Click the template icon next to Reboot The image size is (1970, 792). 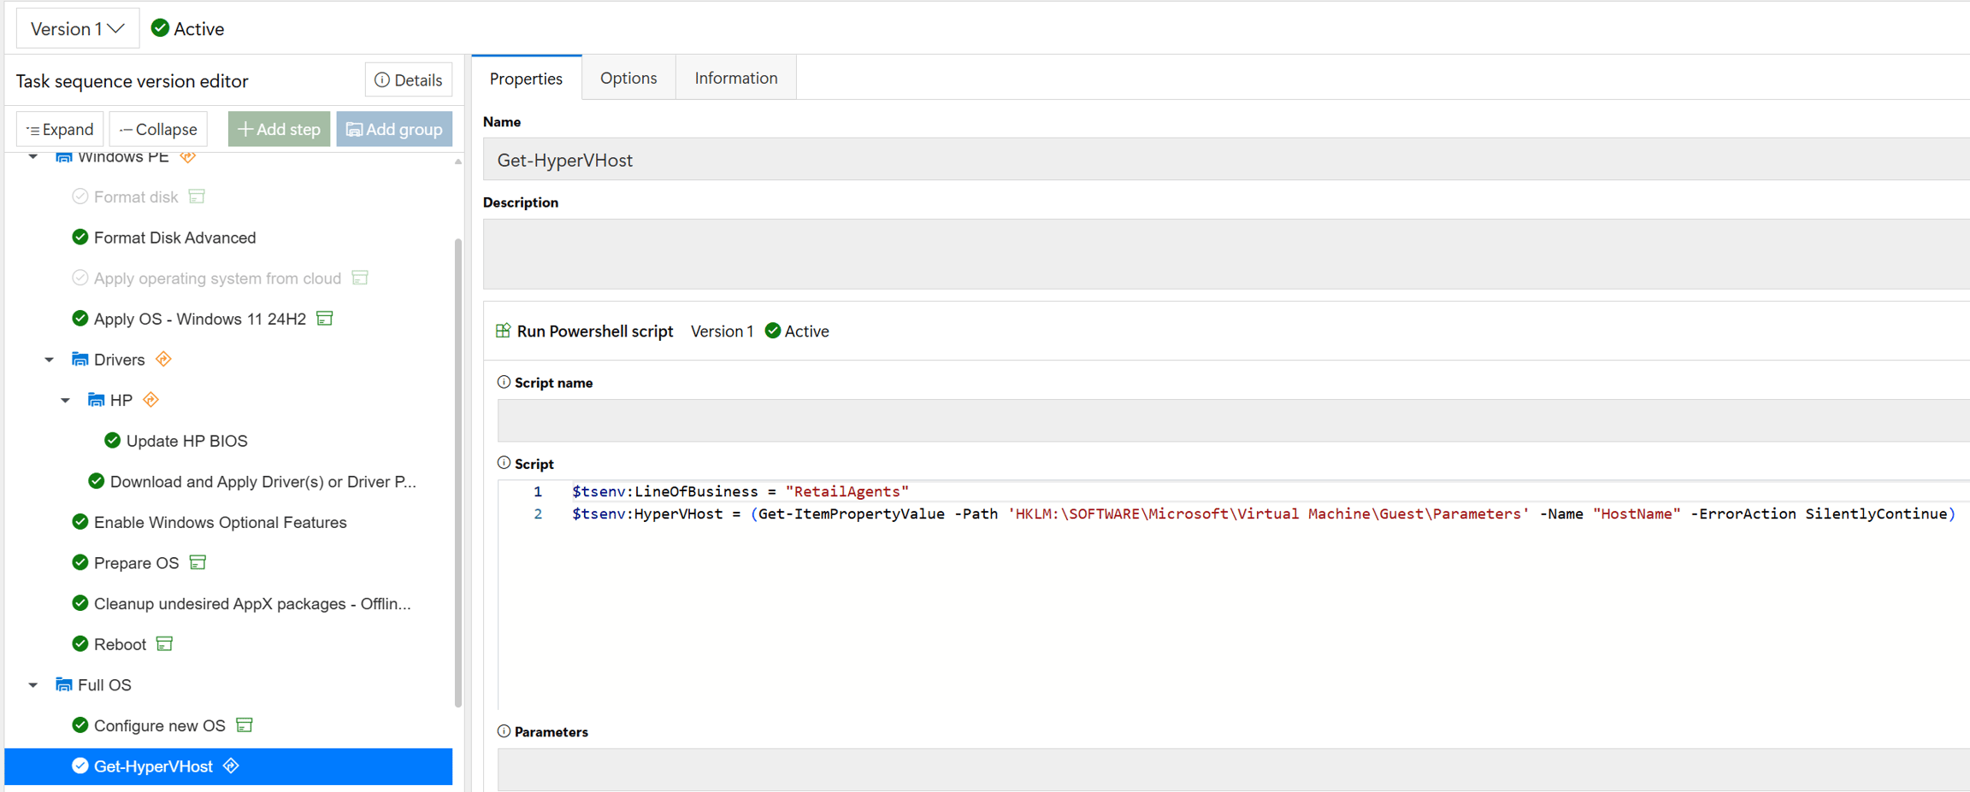[x=164, y=644]
